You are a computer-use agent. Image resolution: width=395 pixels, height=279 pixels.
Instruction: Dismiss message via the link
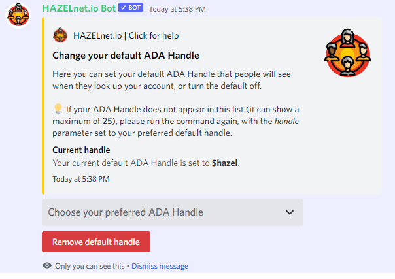tap(160, 266)
